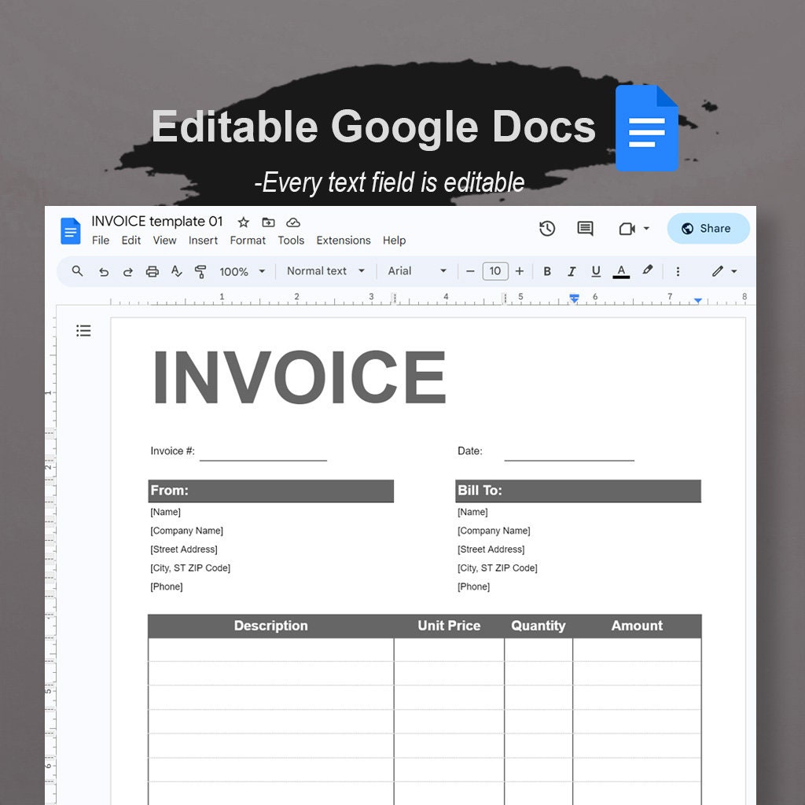This screenshot has height=805, width=805.
Task: Open the more toolbar options menu
Action: (678, 271)
